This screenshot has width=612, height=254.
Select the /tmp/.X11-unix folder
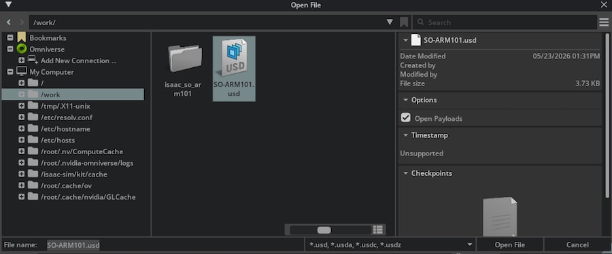point(65,106)
